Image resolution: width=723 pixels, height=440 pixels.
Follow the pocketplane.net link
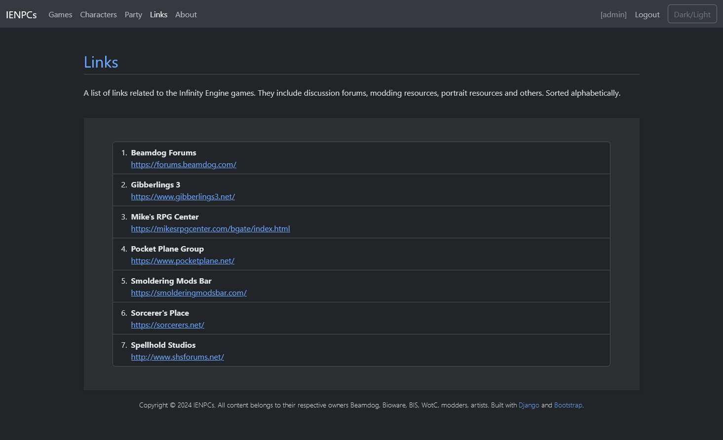(x=183, y=261)
